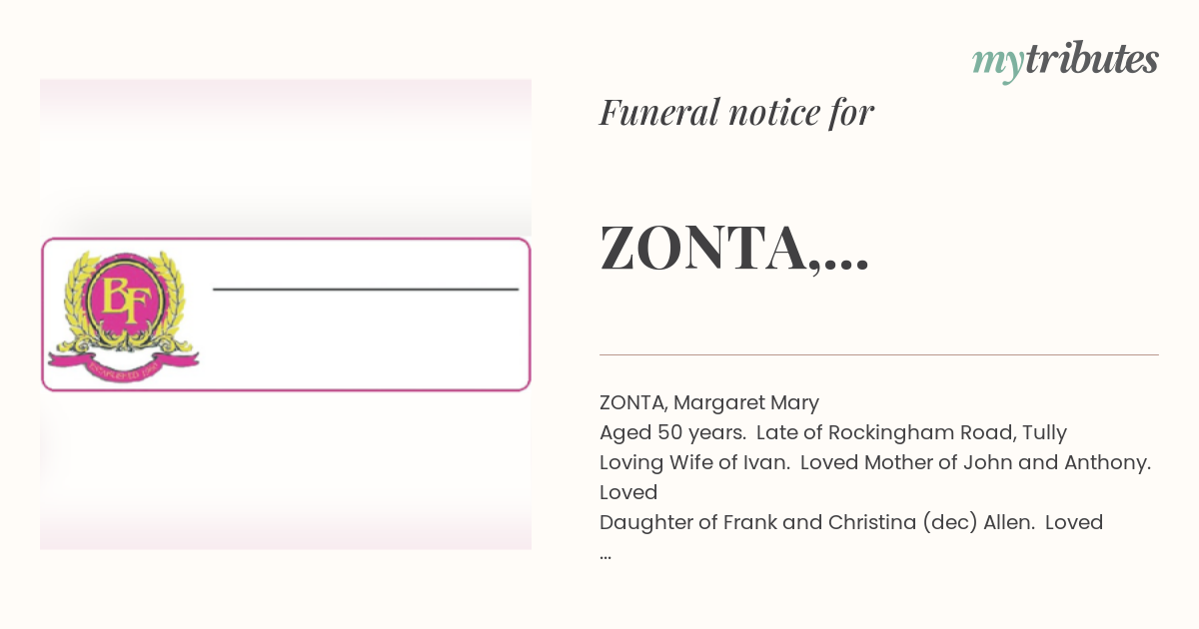
Task: Click 'Late of Rockingham Road, Tully' text
Action: point(911,433)
